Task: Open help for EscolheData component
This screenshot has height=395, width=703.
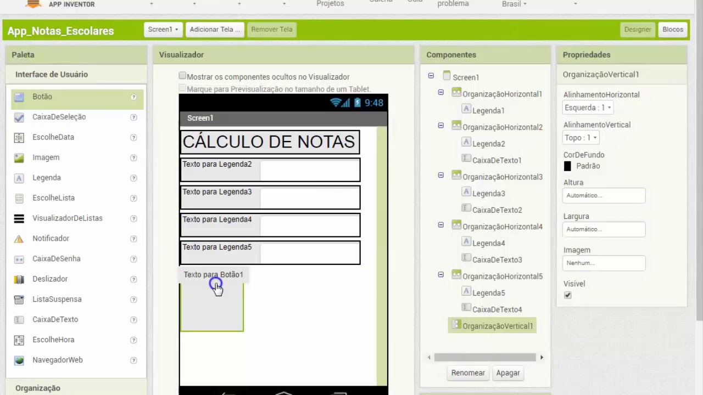Action: pos(133,138)
